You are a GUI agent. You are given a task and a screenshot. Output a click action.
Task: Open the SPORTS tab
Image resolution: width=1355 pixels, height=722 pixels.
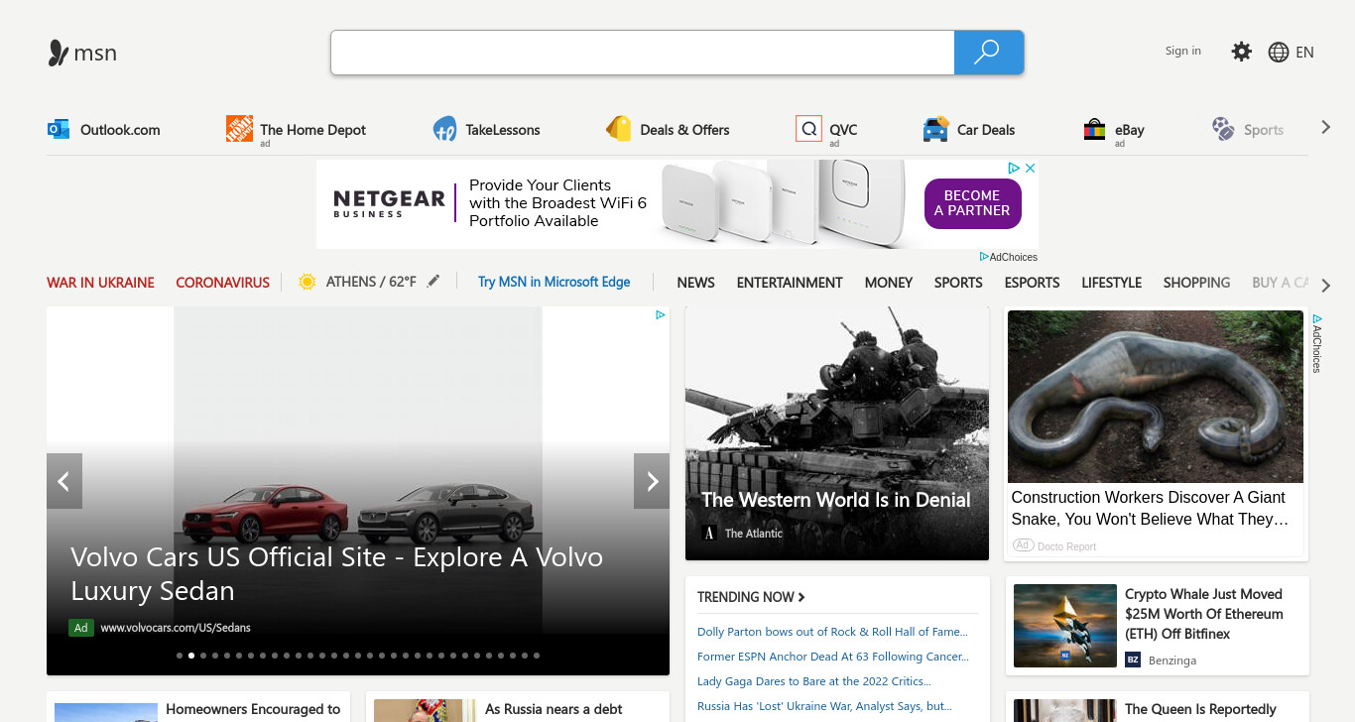[958, 283]
